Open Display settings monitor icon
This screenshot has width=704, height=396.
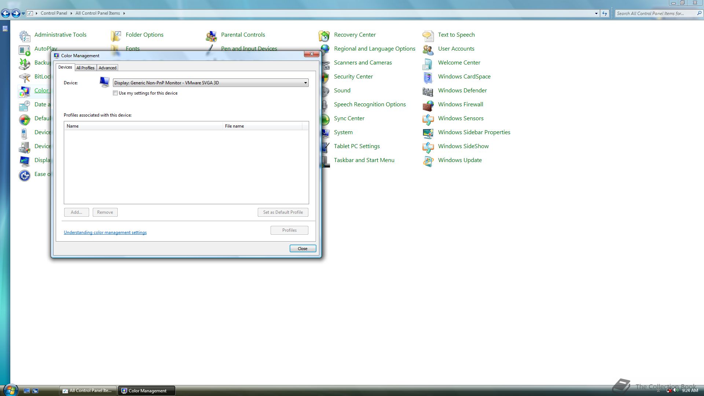(x=25, y=161)
